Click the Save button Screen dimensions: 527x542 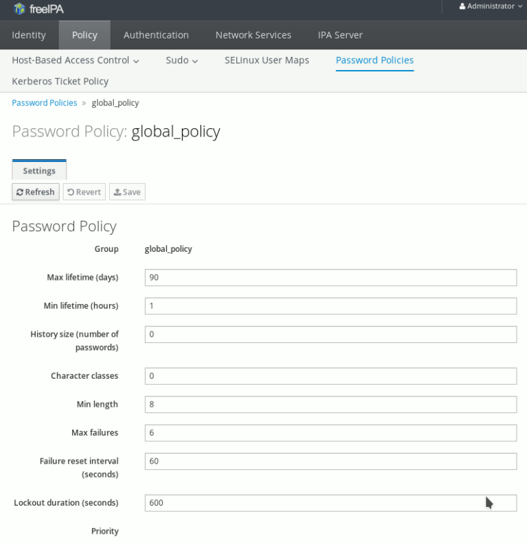(127, 192)
